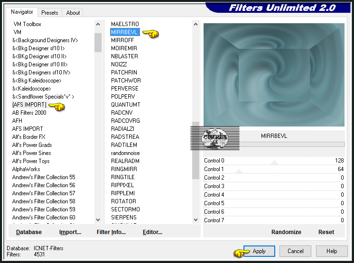Viewport: 354px width, 263px height.
Task: Click Randomize to shuffle the controls
Action: (286, 232)
